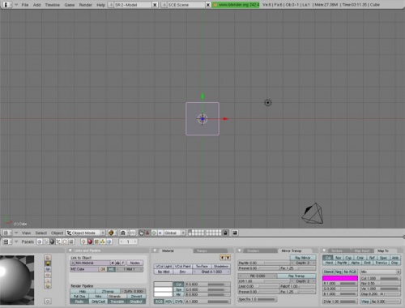Open the Script context panel icon
This screenshot has width=405, height=308.
45,242
